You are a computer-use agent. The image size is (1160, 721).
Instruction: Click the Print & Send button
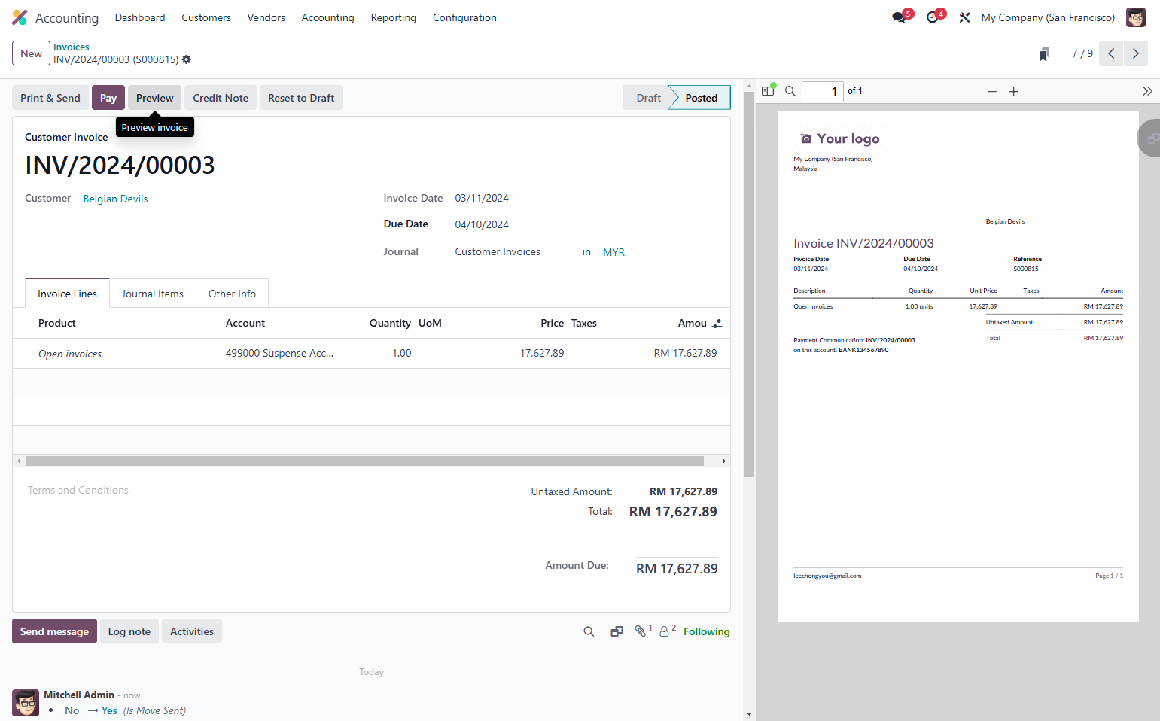(50, 98)
